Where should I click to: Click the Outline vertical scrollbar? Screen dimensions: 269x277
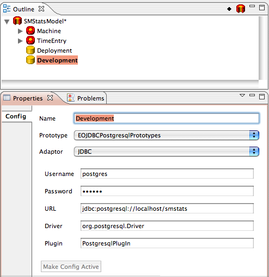coord(263,48)
